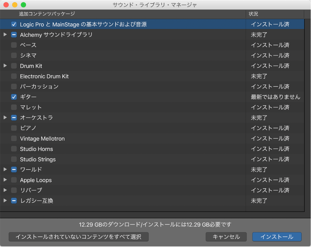Check the シネマ package checkbox
Viewport: 311px width, 247px height.
point(14,56)
